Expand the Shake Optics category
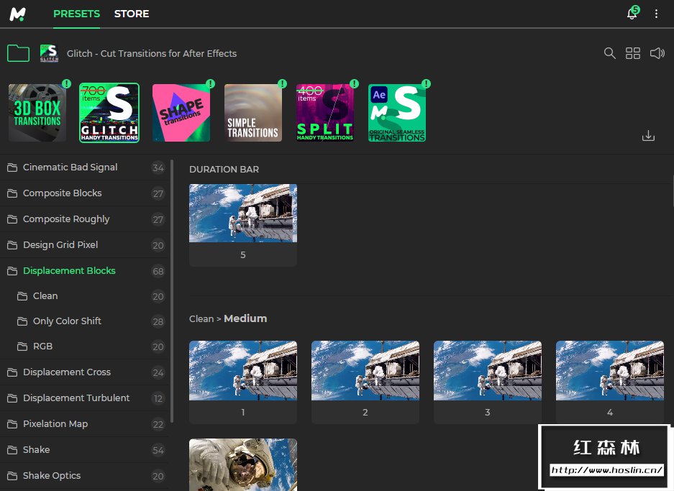 (84, 475)
